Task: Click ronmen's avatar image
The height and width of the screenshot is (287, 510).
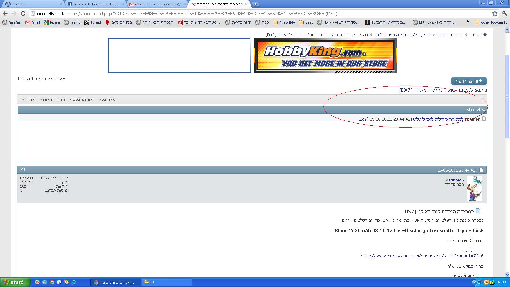Action: pyautogui.click(x=474, y=188)
